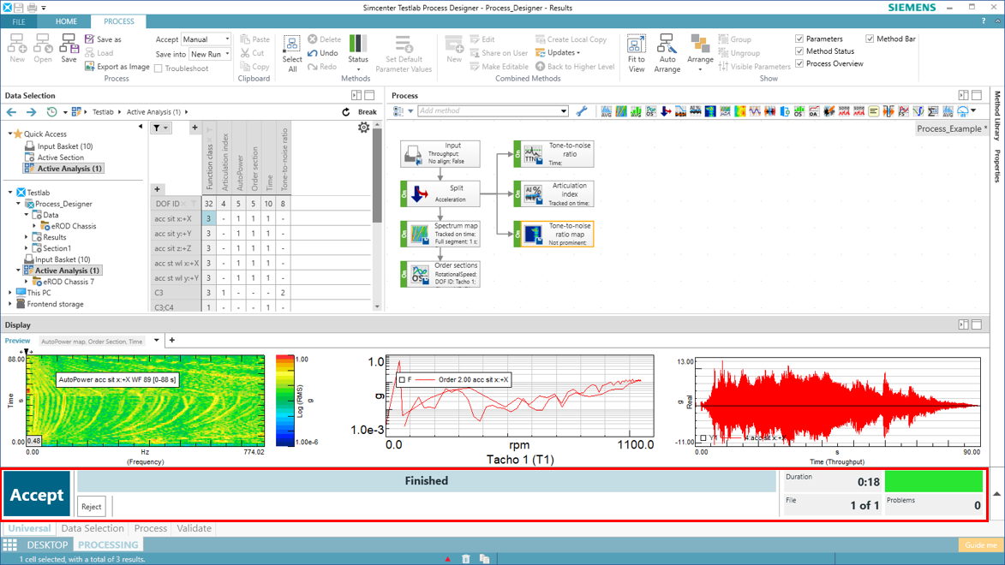Switch to the HOME ribbon tab
1005x565 pixels.
tap(66, 21)
